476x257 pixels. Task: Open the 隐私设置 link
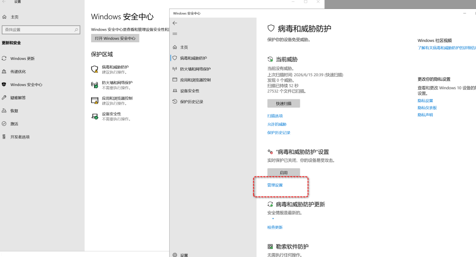(x=425, y=101)
